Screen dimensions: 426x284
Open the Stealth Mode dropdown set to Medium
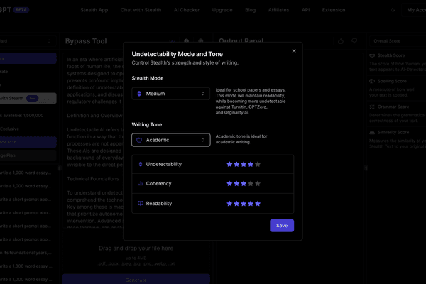(x=170, y=93)
